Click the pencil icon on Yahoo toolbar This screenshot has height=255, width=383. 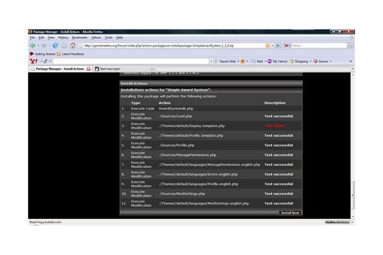coord(45,61)
